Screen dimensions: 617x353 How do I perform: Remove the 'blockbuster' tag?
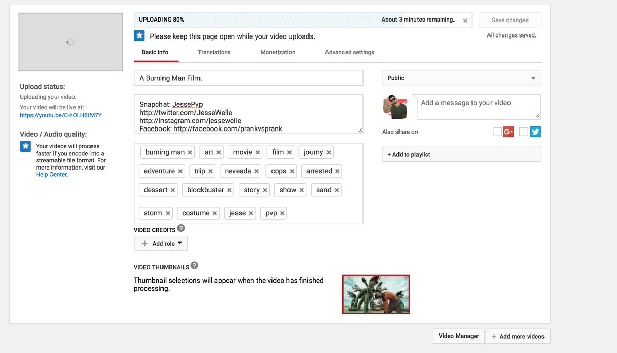pos(229,190)
